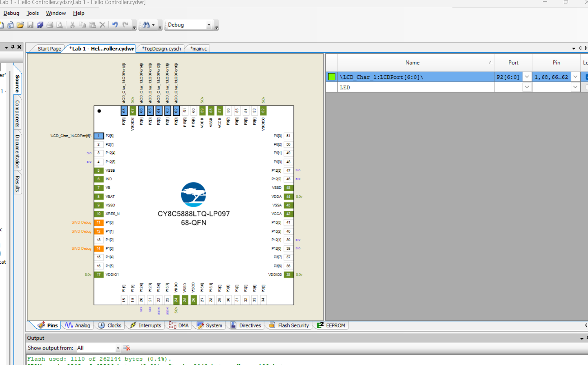Click the Print icon
Image resolution: width=588 pixels, height=365 pixels.
[50, 25]
